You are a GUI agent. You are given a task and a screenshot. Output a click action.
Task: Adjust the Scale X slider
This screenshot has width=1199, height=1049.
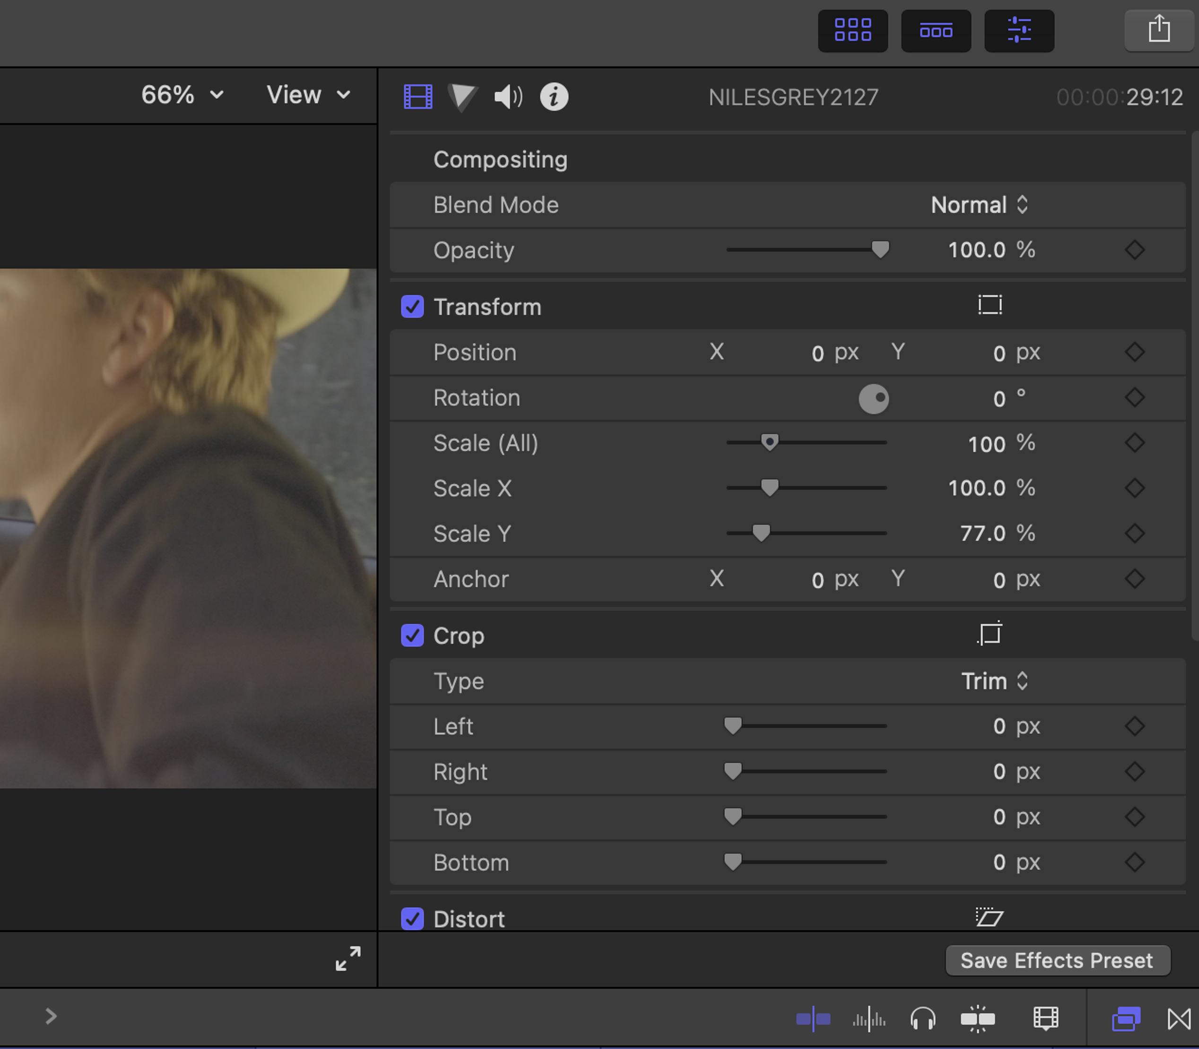[770, 487]
